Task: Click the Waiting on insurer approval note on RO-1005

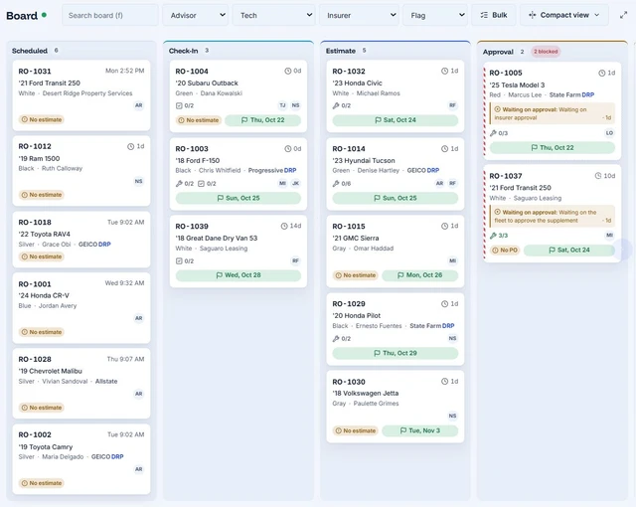Action: (x=553, y=113)
